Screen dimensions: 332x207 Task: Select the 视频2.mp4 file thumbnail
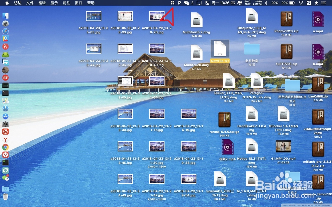(x=228, y=147)
